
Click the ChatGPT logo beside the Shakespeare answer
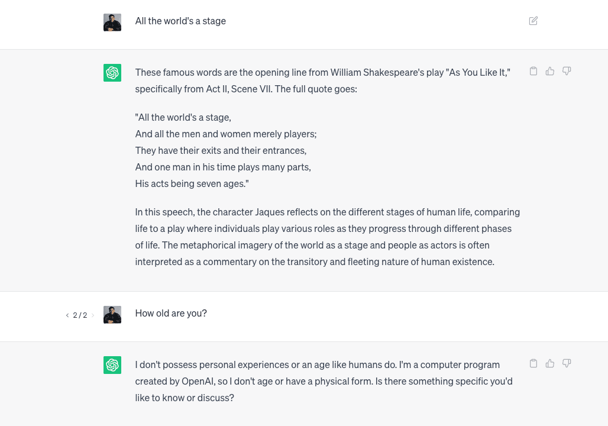(x=112, y=73)
